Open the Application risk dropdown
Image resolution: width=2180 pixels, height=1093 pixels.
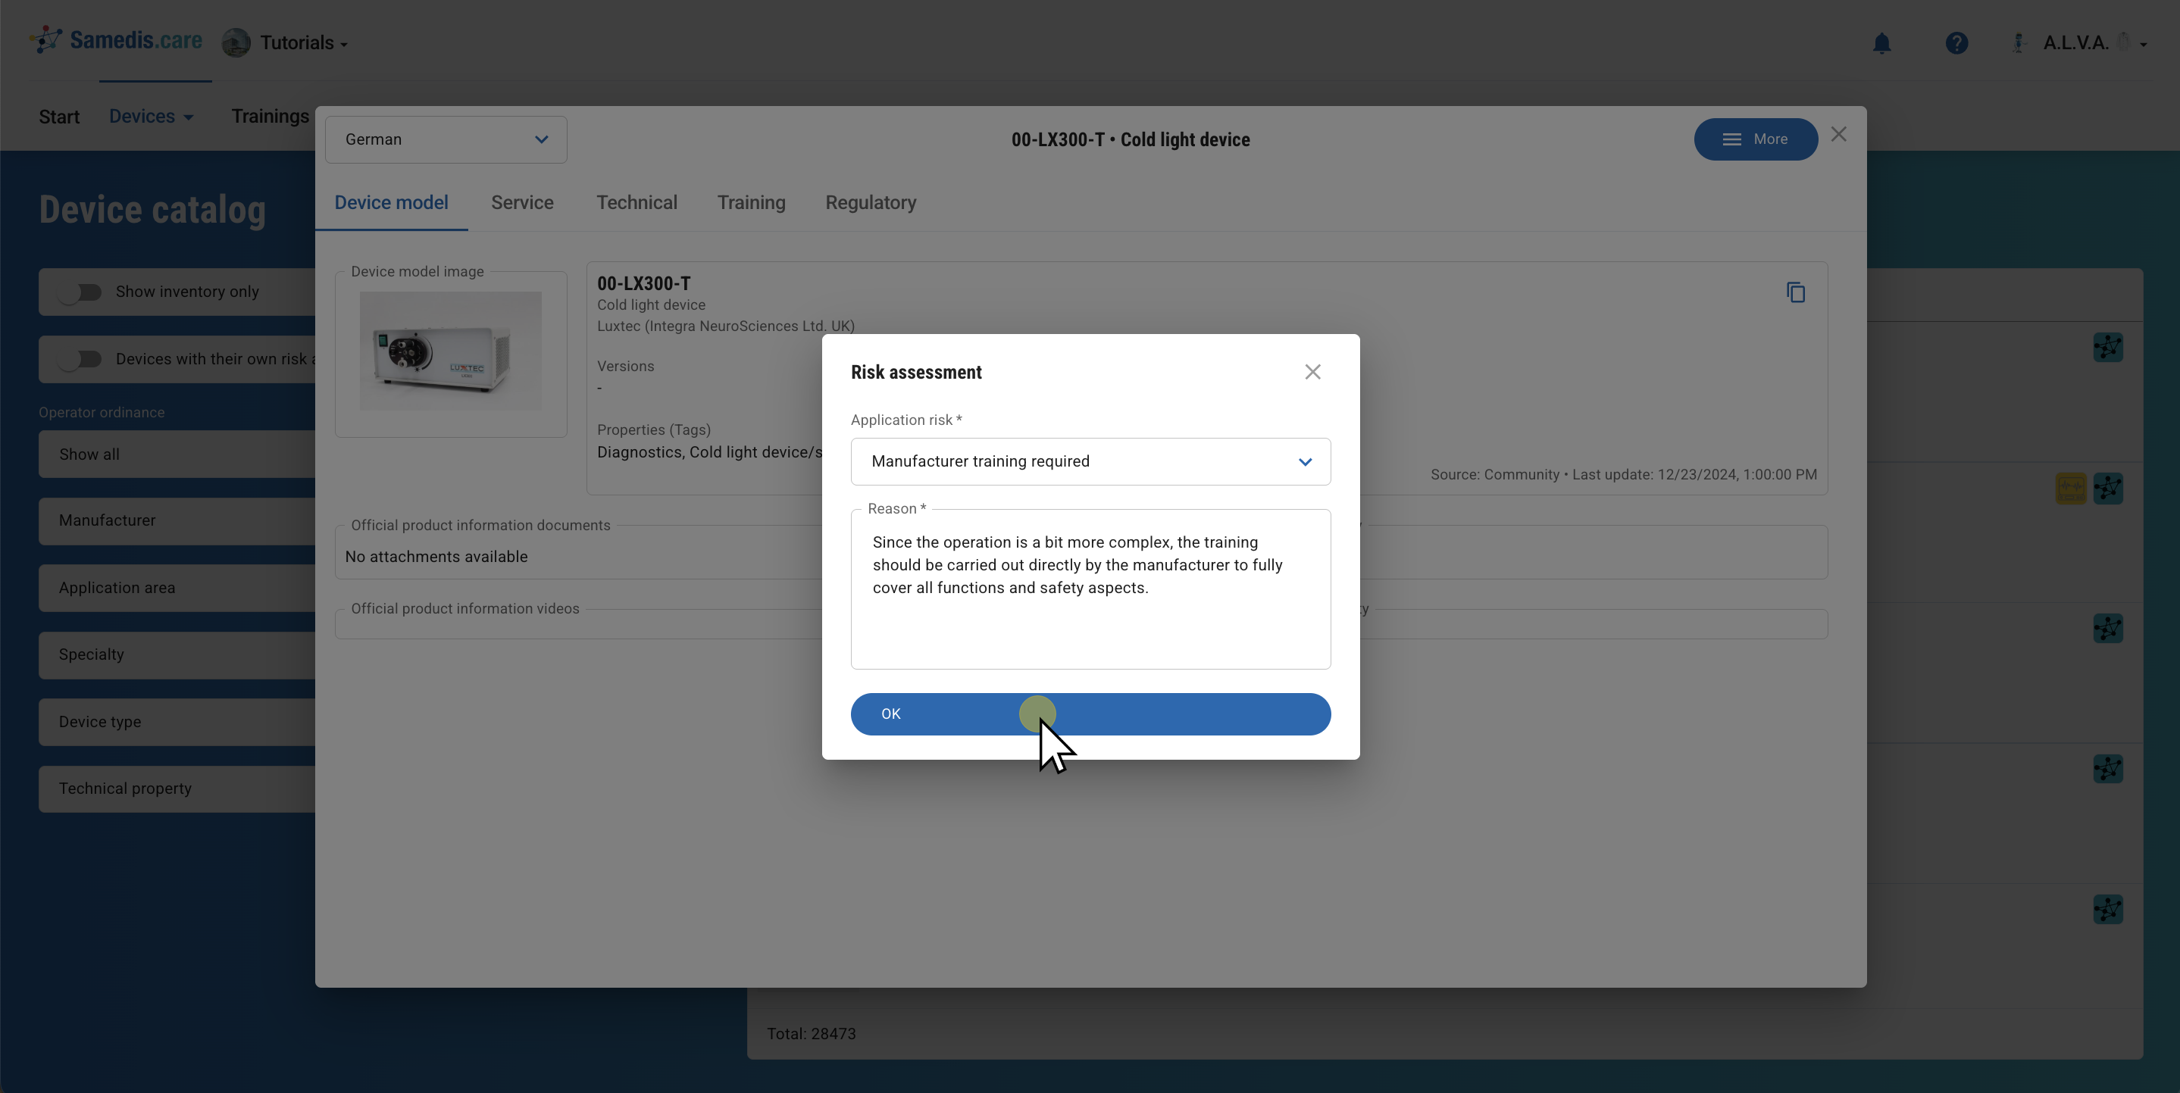[x=1090, y=461]
